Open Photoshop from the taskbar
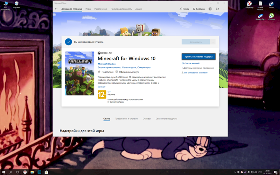280x175 pixels. [x=39, y=172]
